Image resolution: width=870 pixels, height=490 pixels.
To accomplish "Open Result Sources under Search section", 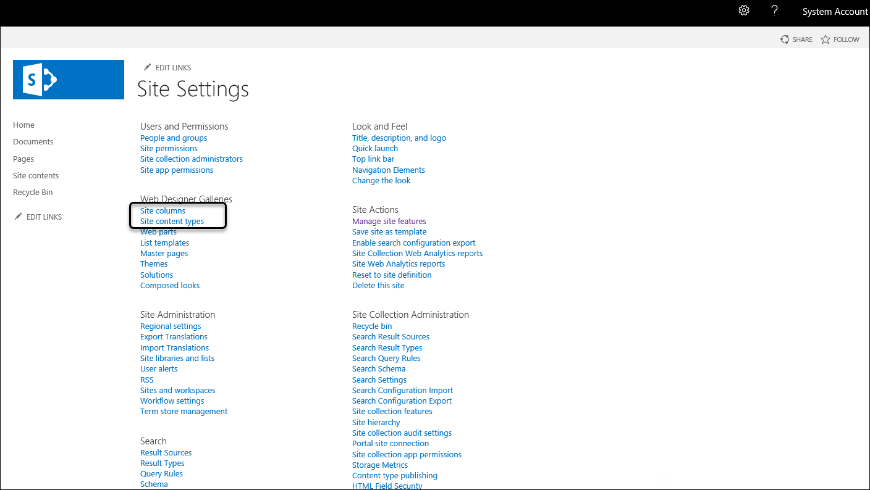I will click(166, 453).
